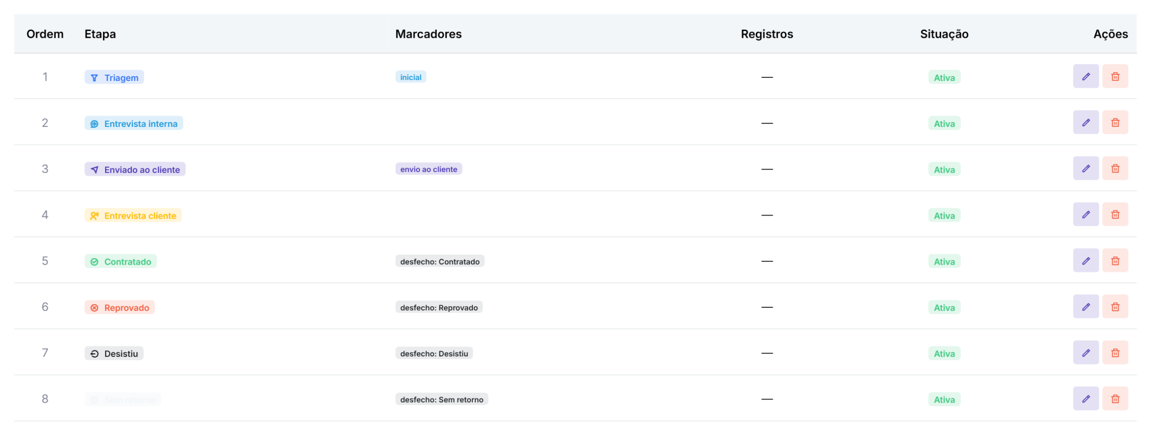This screenshot has width=1151, height=436.
Task: Click the 'desfecho: Reprovado' marker
Action: (439, 307)
